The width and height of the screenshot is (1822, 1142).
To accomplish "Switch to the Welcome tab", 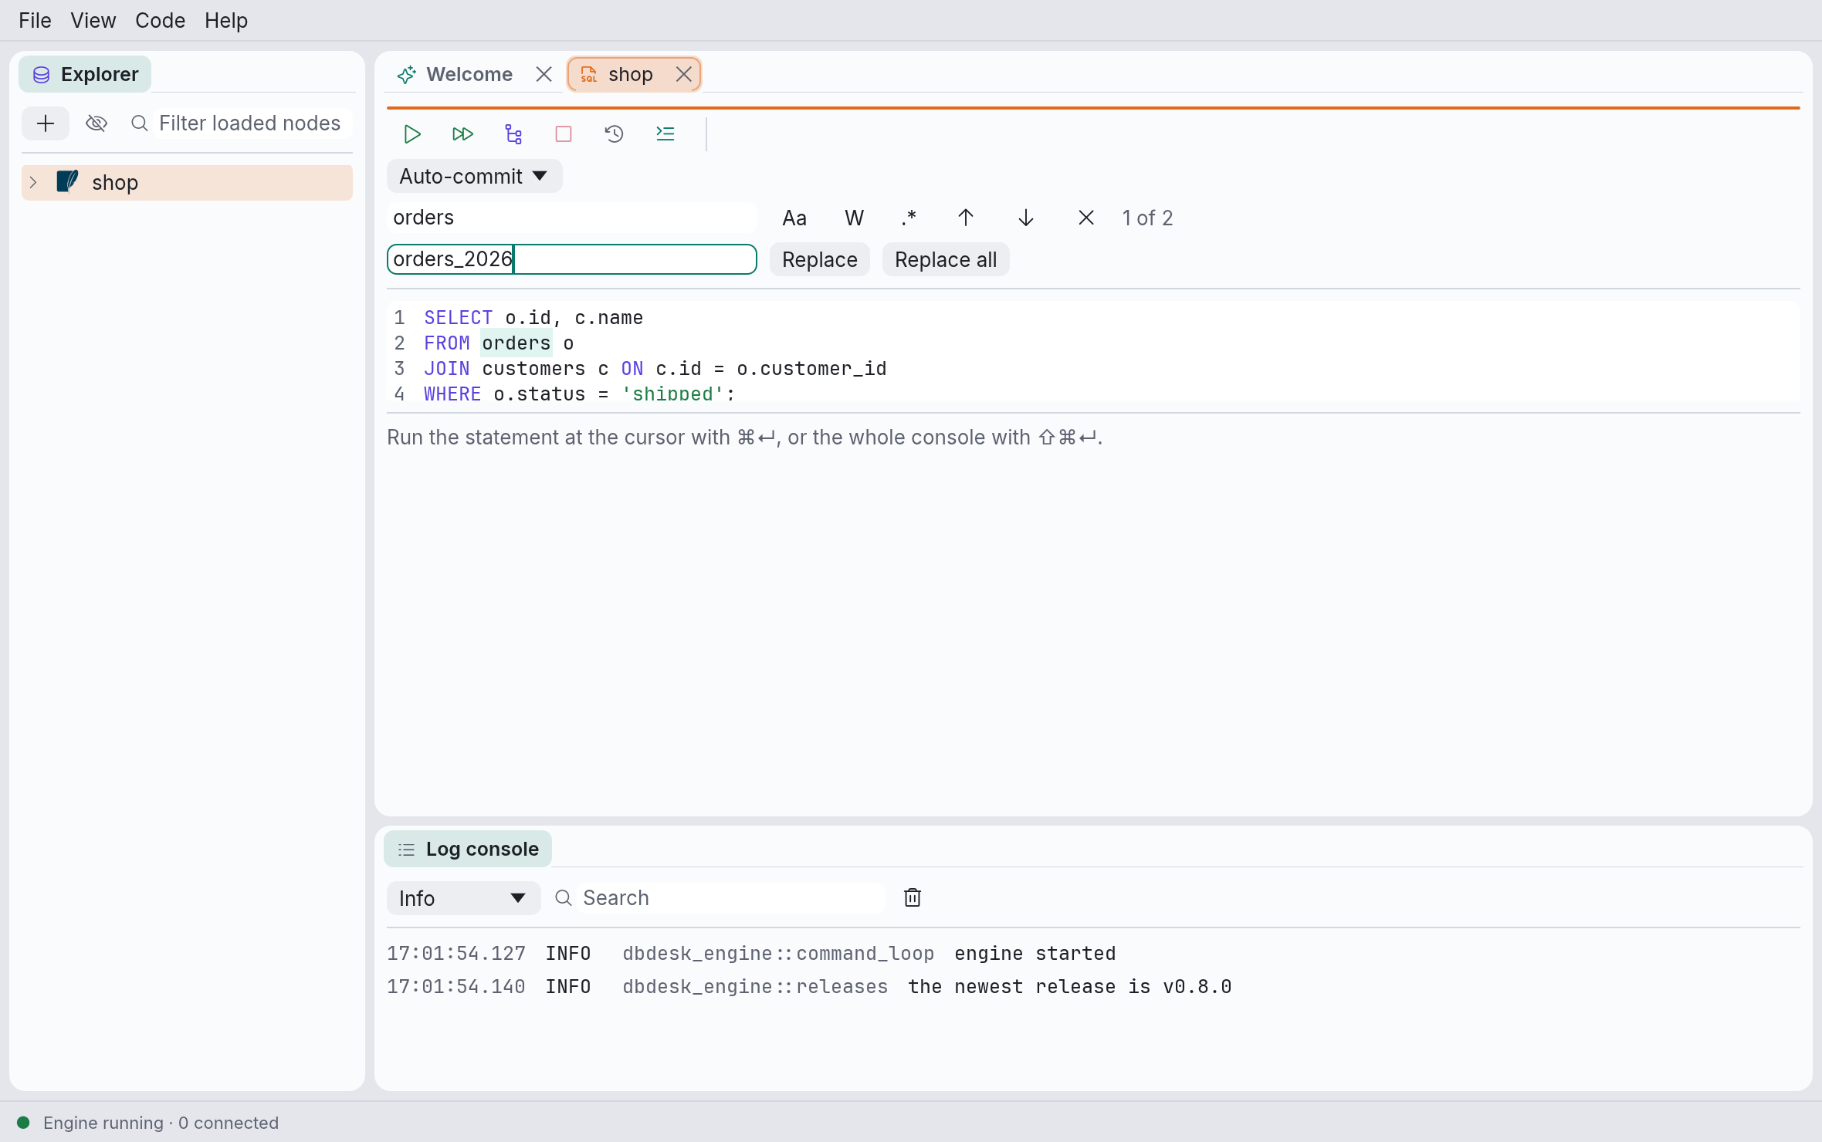I will click(469, 74).
